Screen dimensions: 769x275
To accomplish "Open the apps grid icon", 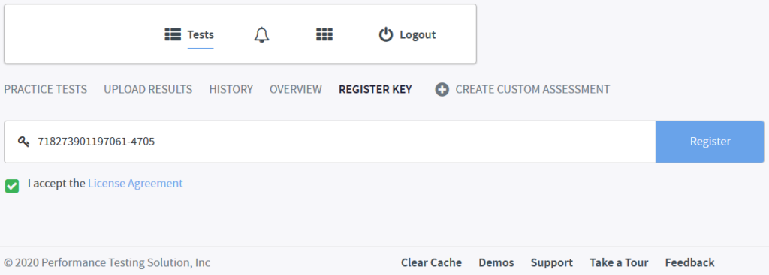I will point(324,34).
